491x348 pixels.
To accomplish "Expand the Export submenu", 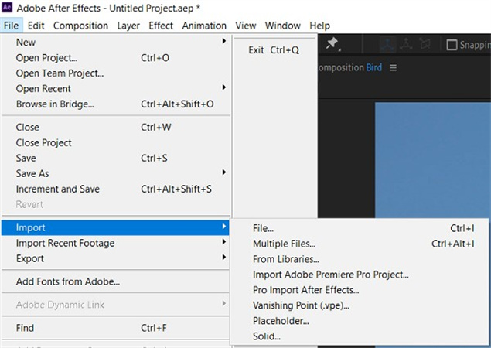I will (224, 258).
